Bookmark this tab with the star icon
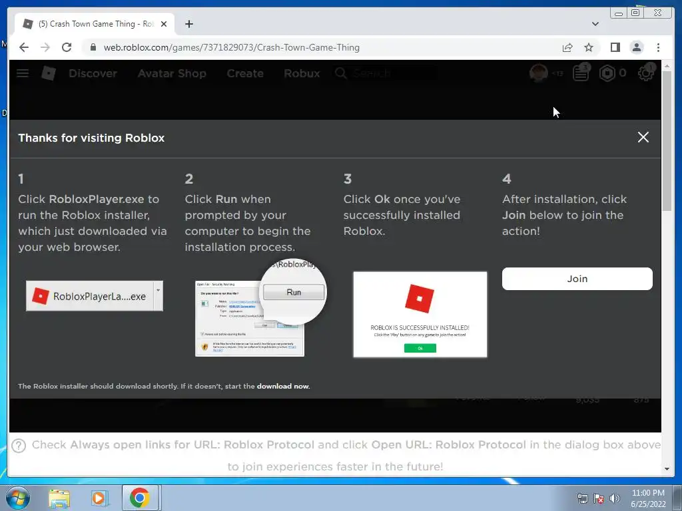This screenshot has width=682, height=511. (589, 47)
